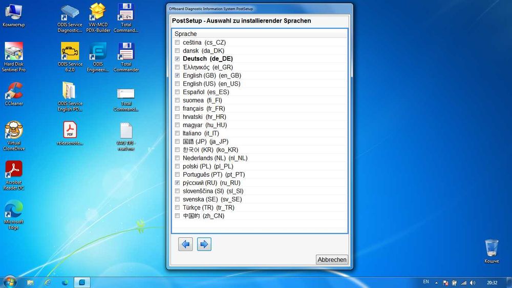512x288 pixels.
Task: Check English (US) language
Action: point(177,84)
